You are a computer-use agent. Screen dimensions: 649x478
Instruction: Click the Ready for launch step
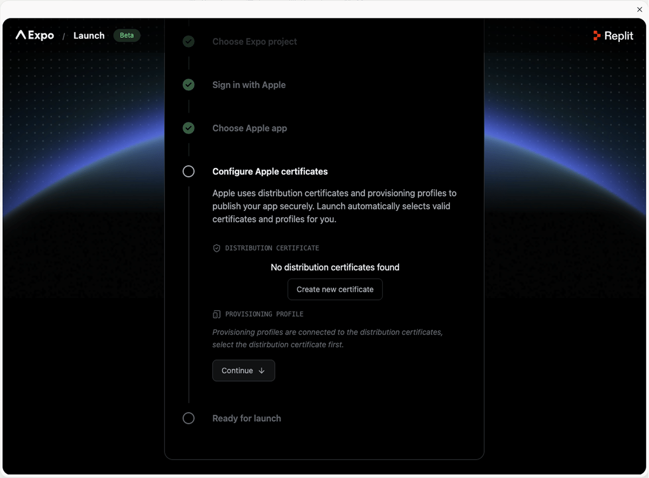click(247, 418)
